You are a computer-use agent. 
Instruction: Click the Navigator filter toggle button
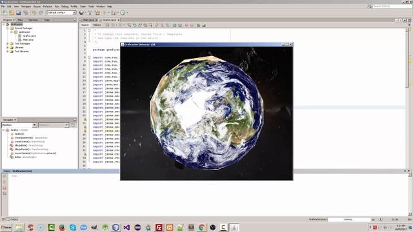73,125
